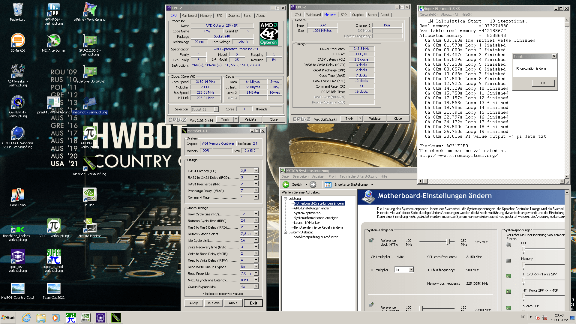
Task: Open Tools dropdown arrow in CPU-Z Memory window
Action: (360, 118)
